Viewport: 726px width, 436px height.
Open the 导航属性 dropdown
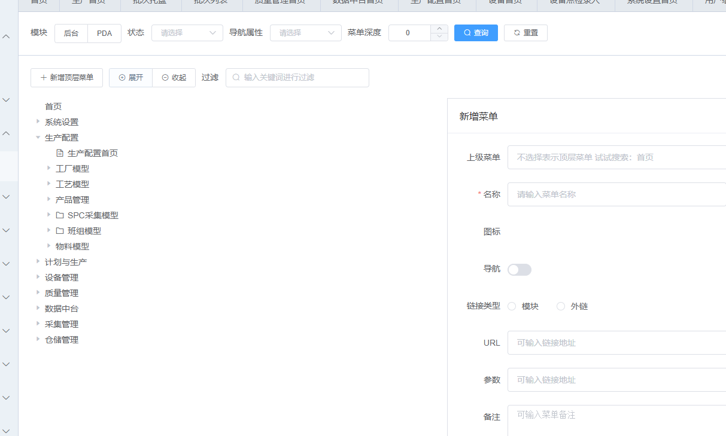pos(306,33)
